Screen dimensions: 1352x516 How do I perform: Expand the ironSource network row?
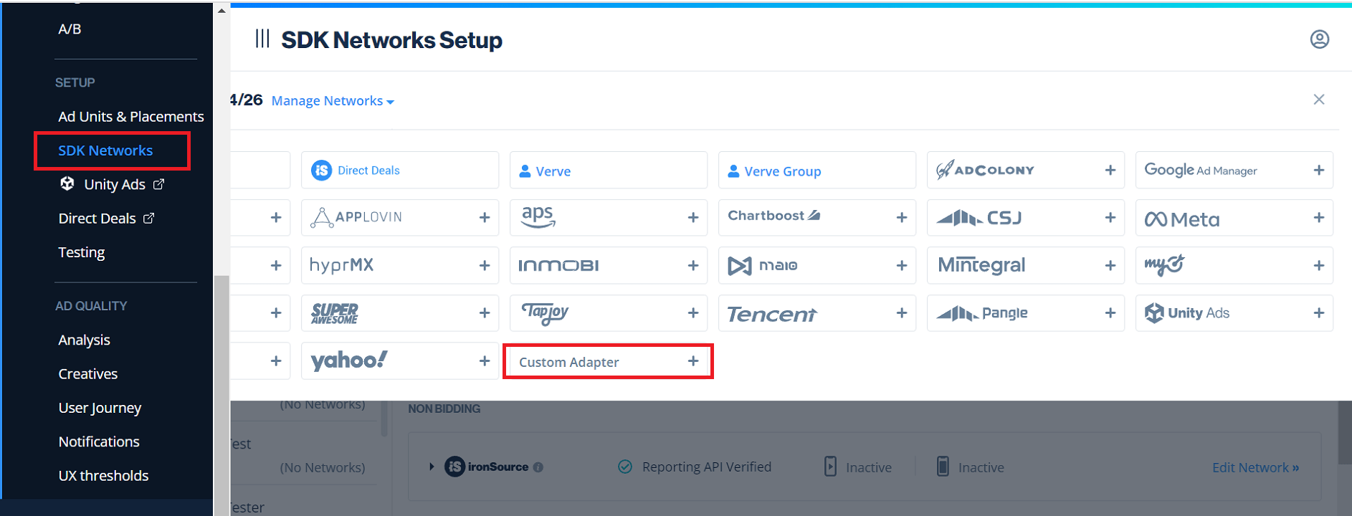(x=432, y=467)
